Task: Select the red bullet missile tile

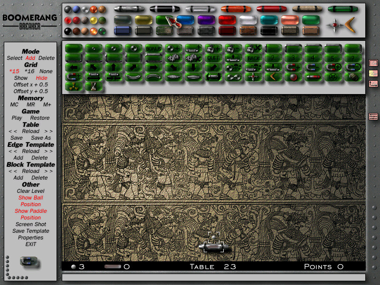Action: pyautogui.click(x=313, y=77)
